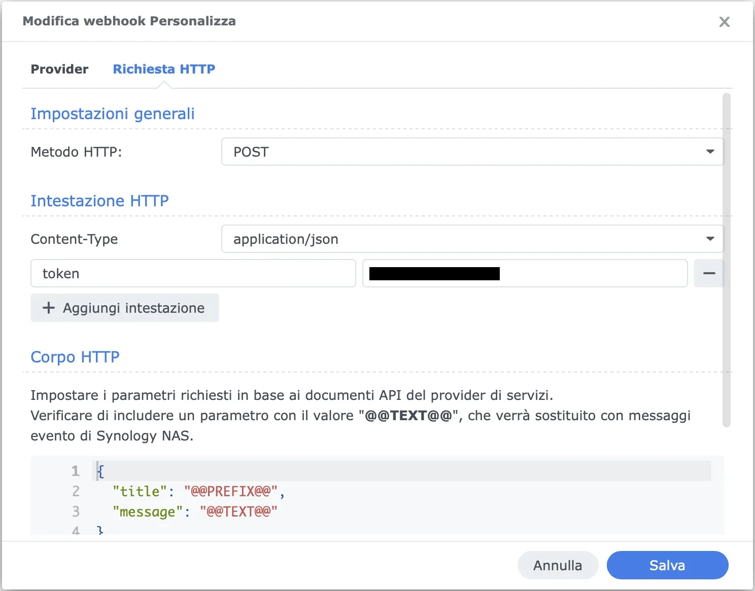Click the token header name field
755x591 pixels.
[x=193, y=273]
